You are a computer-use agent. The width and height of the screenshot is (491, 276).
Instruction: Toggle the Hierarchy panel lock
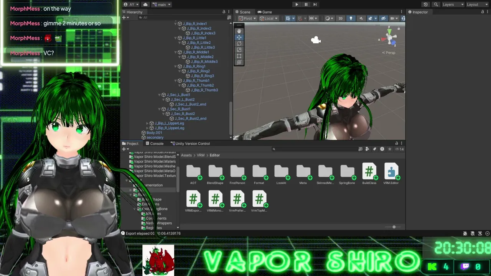[224, 12]
